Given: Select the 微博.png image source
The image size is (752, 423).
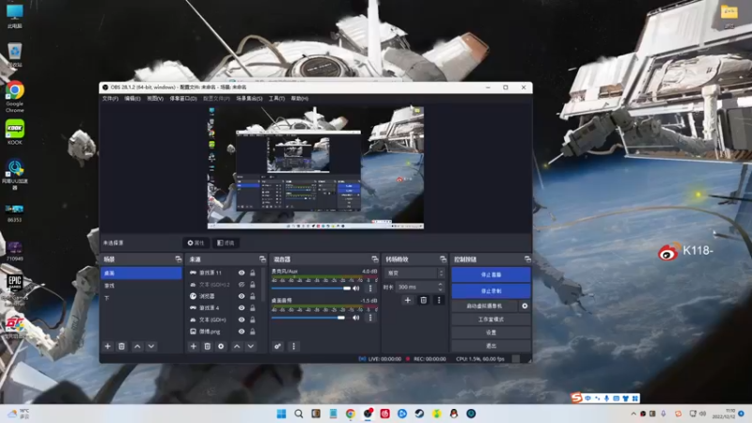Looking at the screenshot, I should pyautogui.click(x=210, y=332).
